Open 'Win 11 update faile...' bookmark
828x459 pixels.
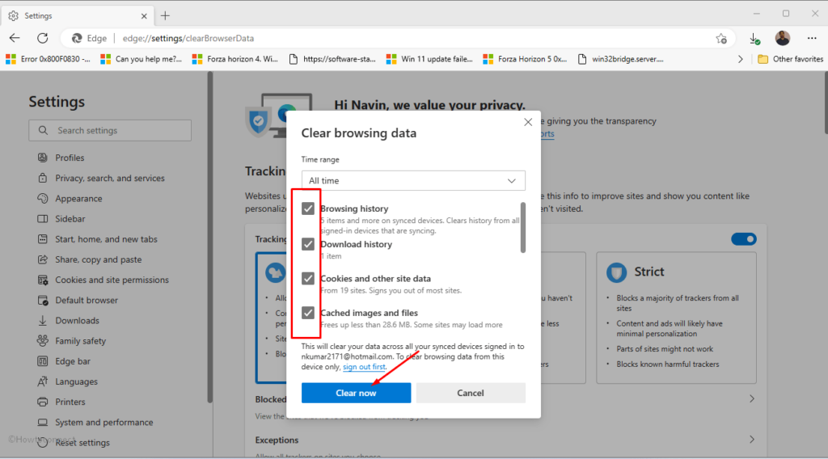(429, 59)
